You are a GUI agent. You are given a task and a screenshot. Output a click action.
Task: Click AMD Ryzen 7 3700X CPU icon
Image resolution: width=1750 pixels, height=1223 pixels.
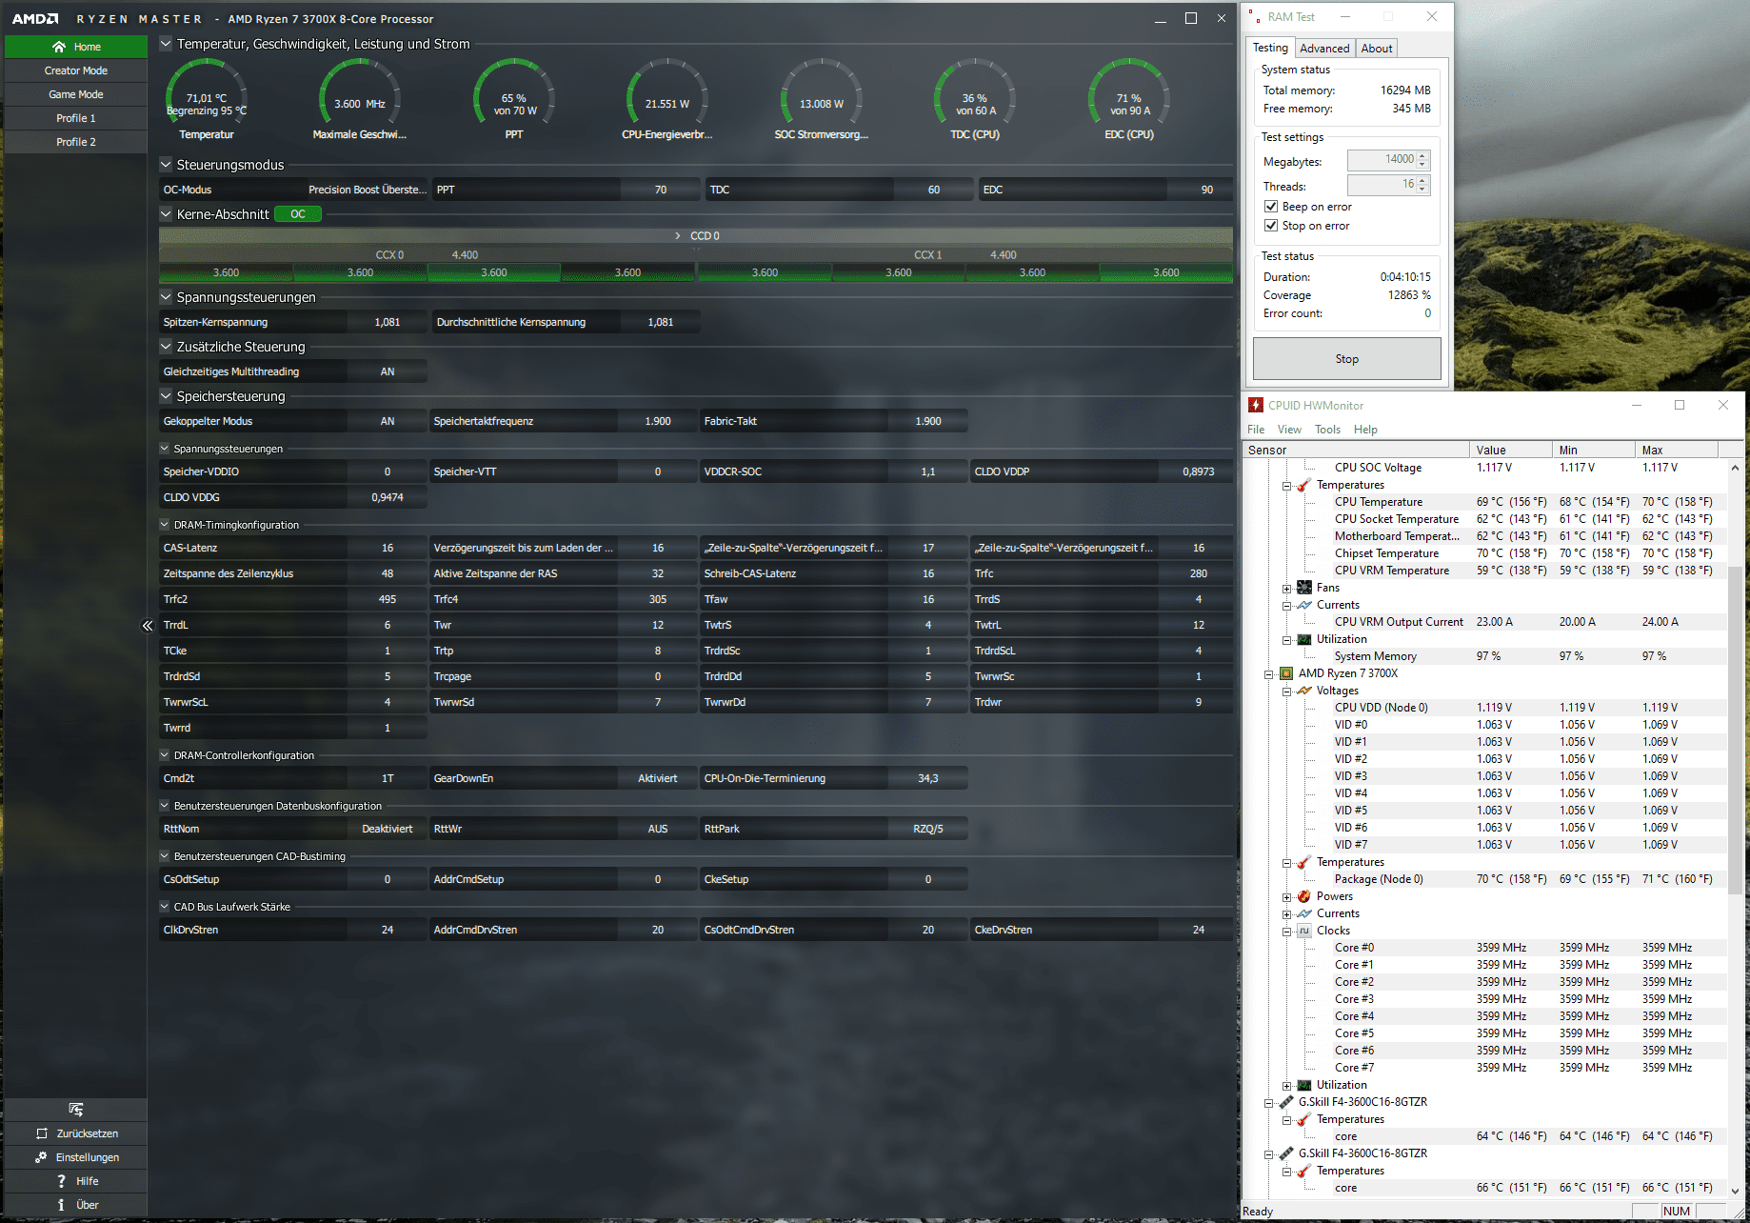point(1286,673)
